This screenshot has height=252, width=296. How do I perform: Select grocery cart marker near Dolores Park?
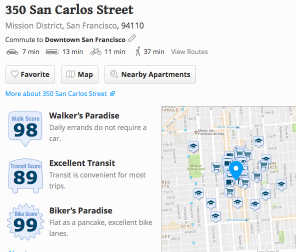point(216,168)
